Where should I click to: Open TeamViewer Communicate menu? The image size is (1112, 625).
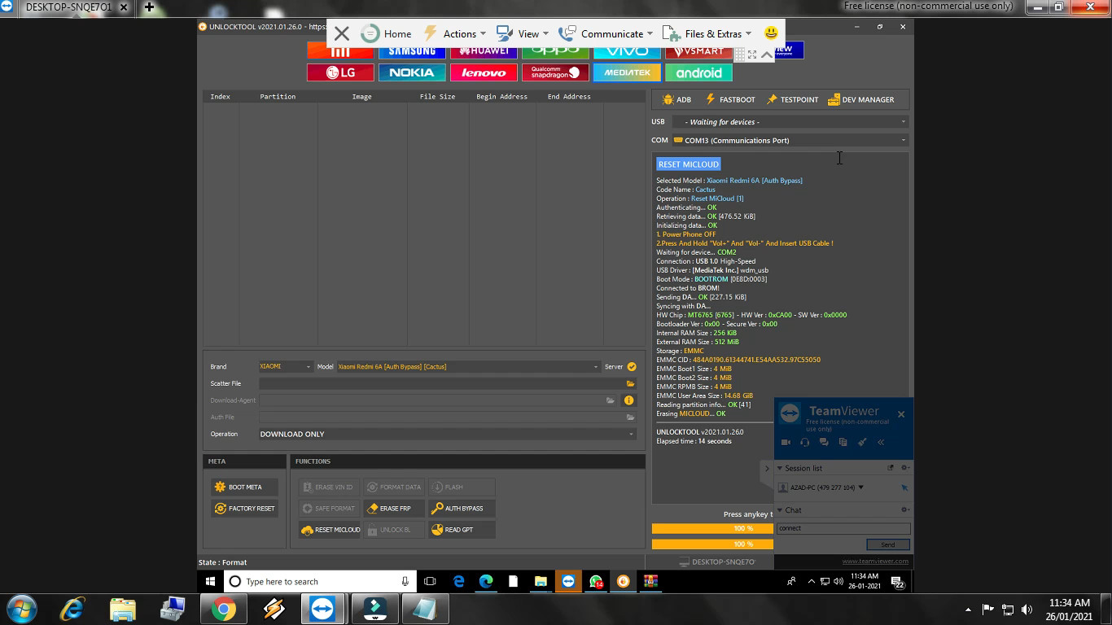coord(606,33)
